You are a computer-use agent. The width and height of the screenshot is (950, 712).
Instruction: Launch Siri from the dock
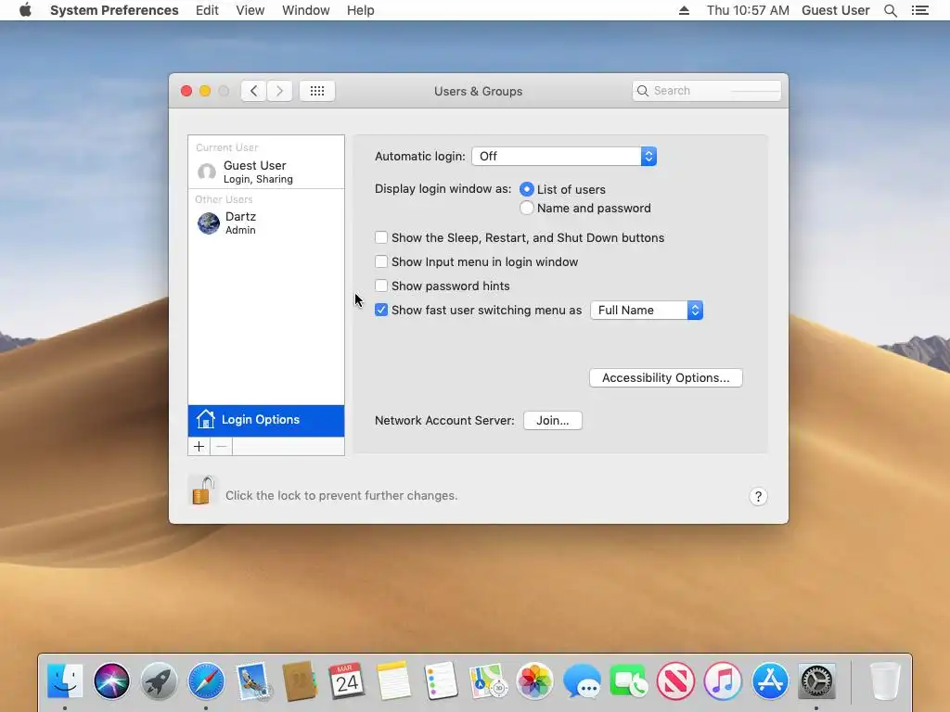[111, 680]
